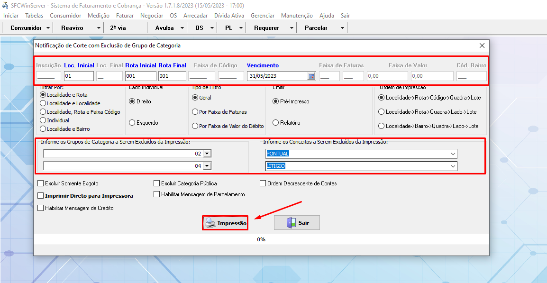
Task: Click the Loc. Inicial input field
Action: point(79,76)
